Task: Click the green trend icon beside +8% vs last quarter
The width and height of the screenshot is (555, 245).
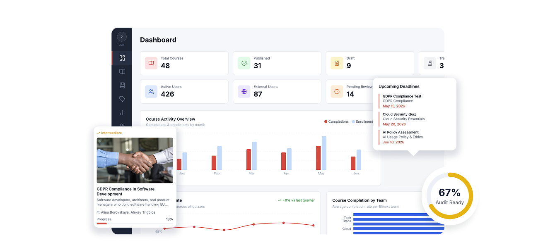Action: coord(280,200)
